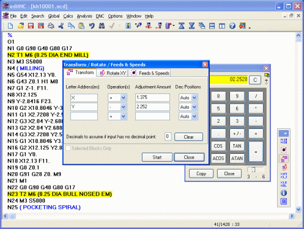The width and height of the screenshot is (304, 229).
Task: Click line N23 T2 M6 BULL NOSED EM
Action: [59, 194]
